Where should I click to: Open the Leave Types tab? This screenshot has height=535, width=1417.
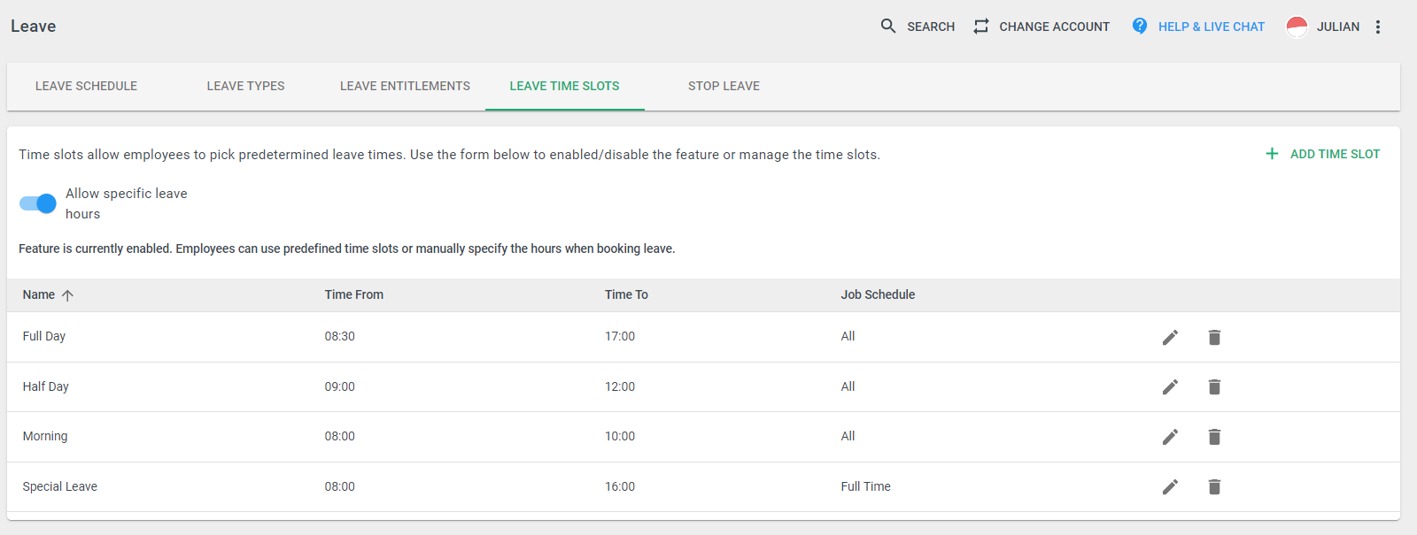pyautogui.click(x=246, y=86)
